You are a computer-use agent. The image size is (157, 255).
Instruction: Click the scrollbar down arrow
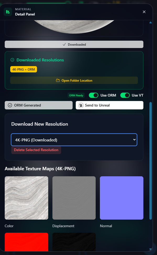coord(150,249)
